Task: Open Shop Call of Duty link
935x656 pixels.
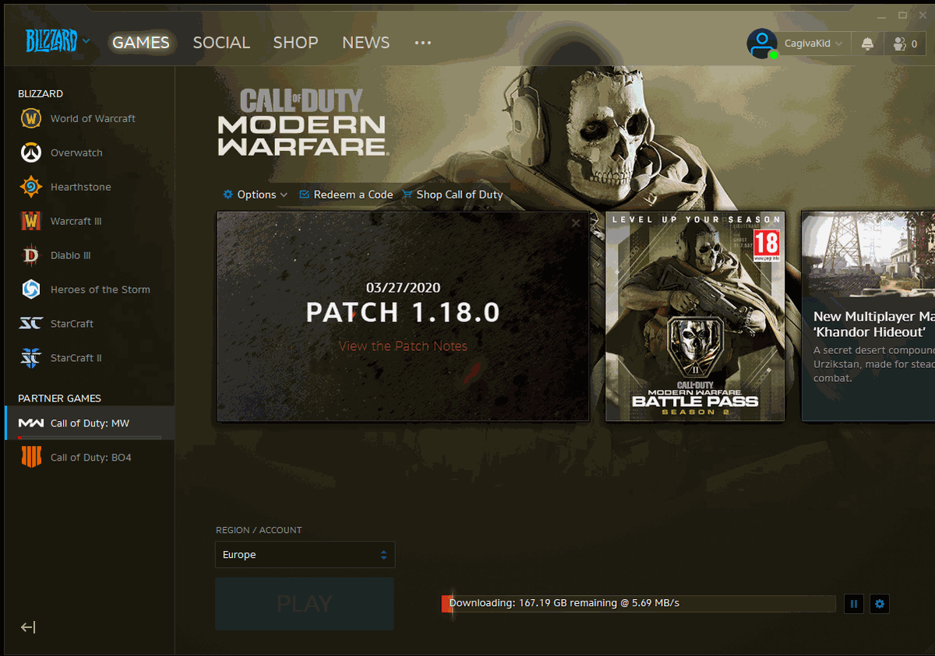Action: pyautogui.click(x=453, y=195)
